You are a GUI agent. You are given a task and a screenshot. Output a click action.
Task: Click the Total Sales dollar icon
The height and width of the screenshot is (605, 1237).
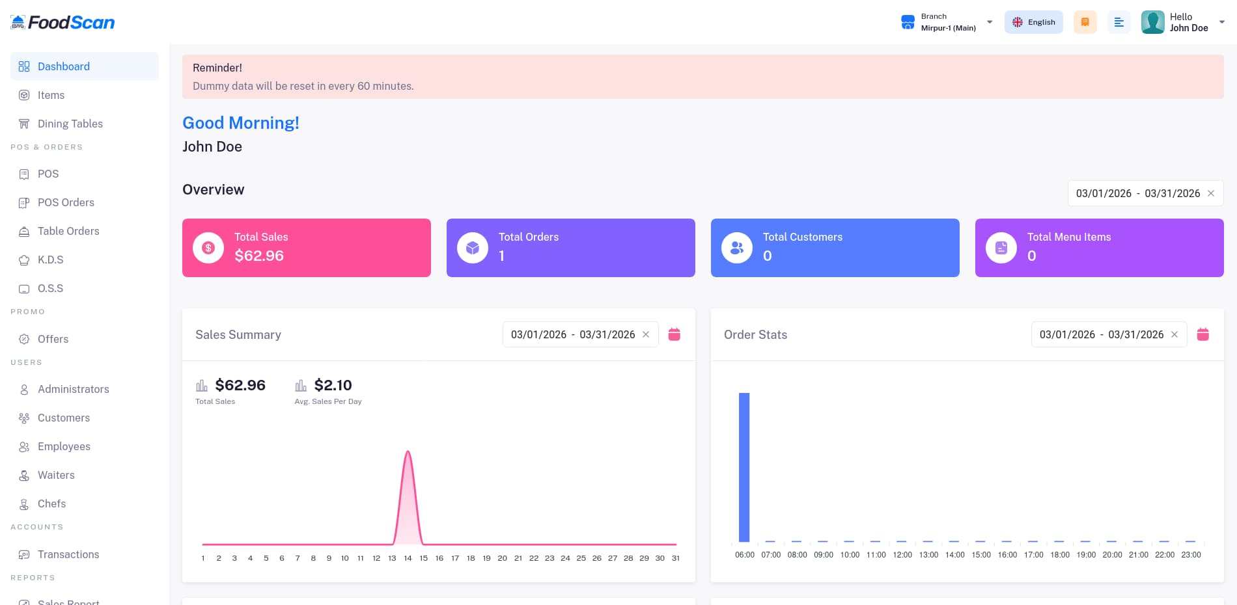coord(208,248)
